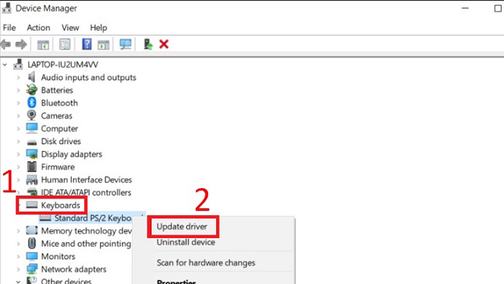Click the Scan for hardware changes monitor icon

pos(125,44)
